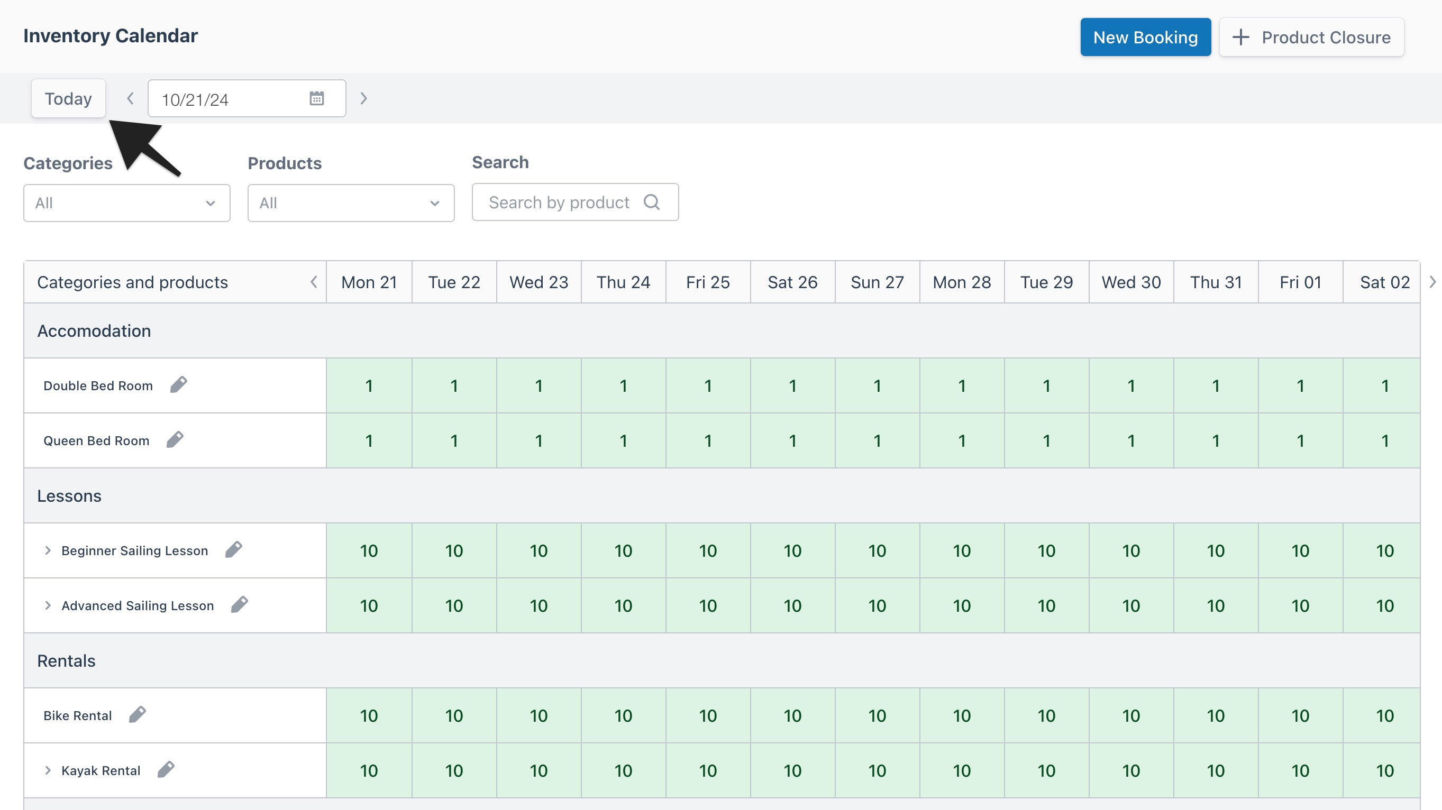Viewport: 1442px width, 810px height.
Task: Click the Double Bed Room product name
Action: [98, 385]
